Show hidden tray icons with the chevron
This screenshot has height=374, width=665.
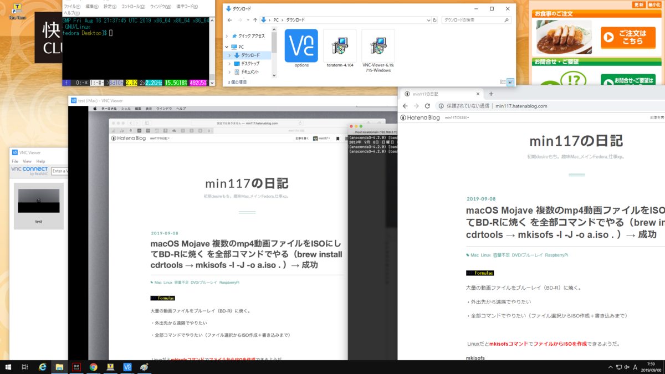point(610,367)
